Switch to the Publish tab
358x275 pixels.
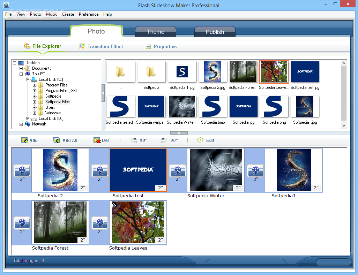[215, 32]
